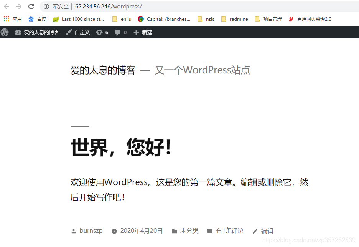Open 有1条评论 comments link

pyautogui.click(x=230, y=231)
